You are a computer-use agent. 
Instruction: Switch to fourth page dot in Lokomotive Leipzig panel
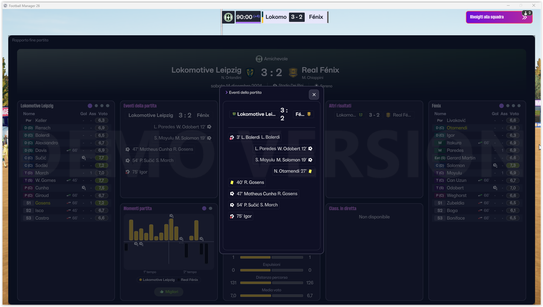click(108, 106)
